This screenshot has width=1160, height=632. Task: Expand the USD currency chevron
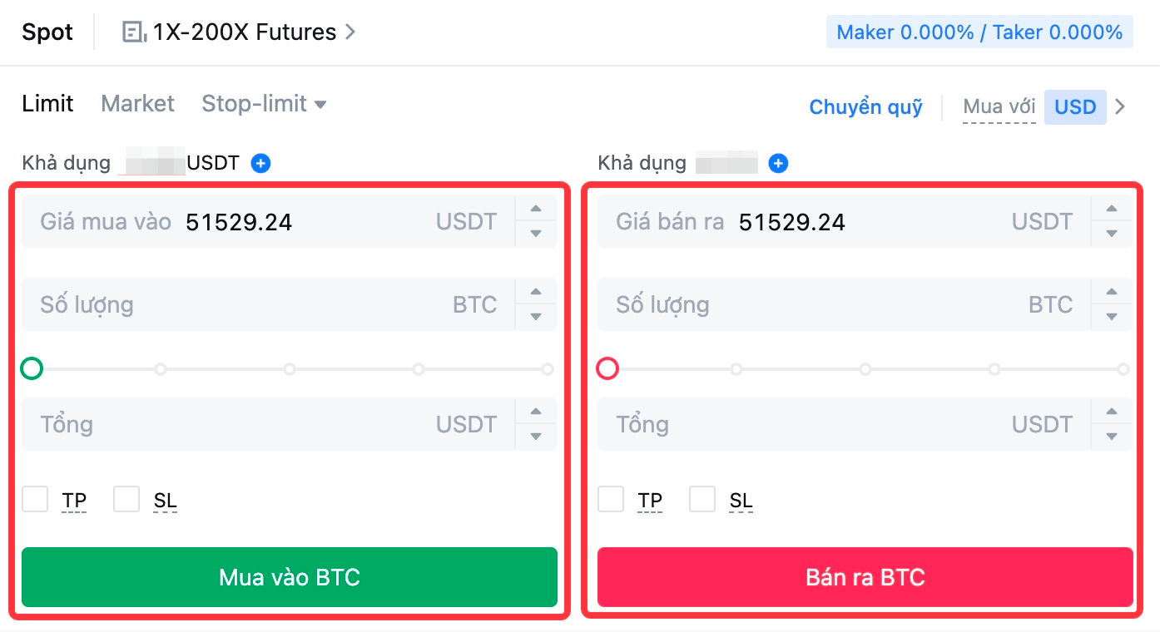1120,106
